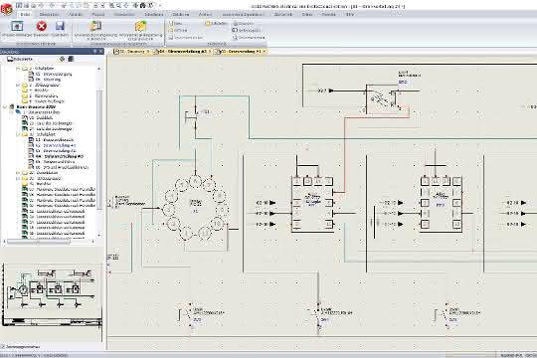537x358 pixels.
Task: Click the dark book icon in Dokumente header
Action: (71, 59)
